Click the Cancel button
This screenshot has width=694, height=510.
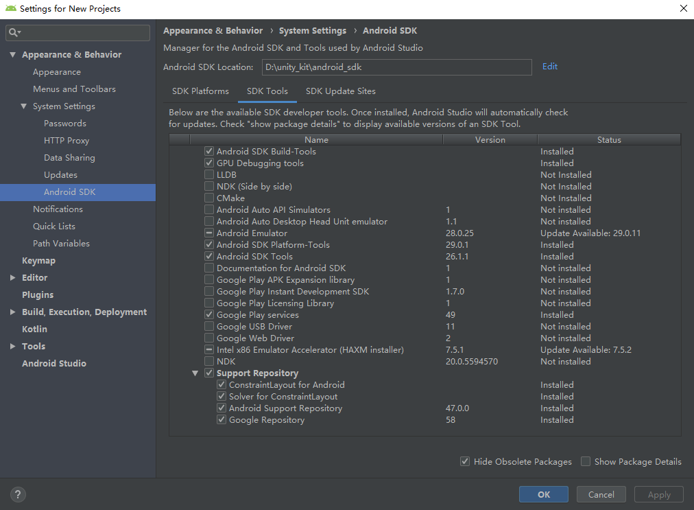601,494
